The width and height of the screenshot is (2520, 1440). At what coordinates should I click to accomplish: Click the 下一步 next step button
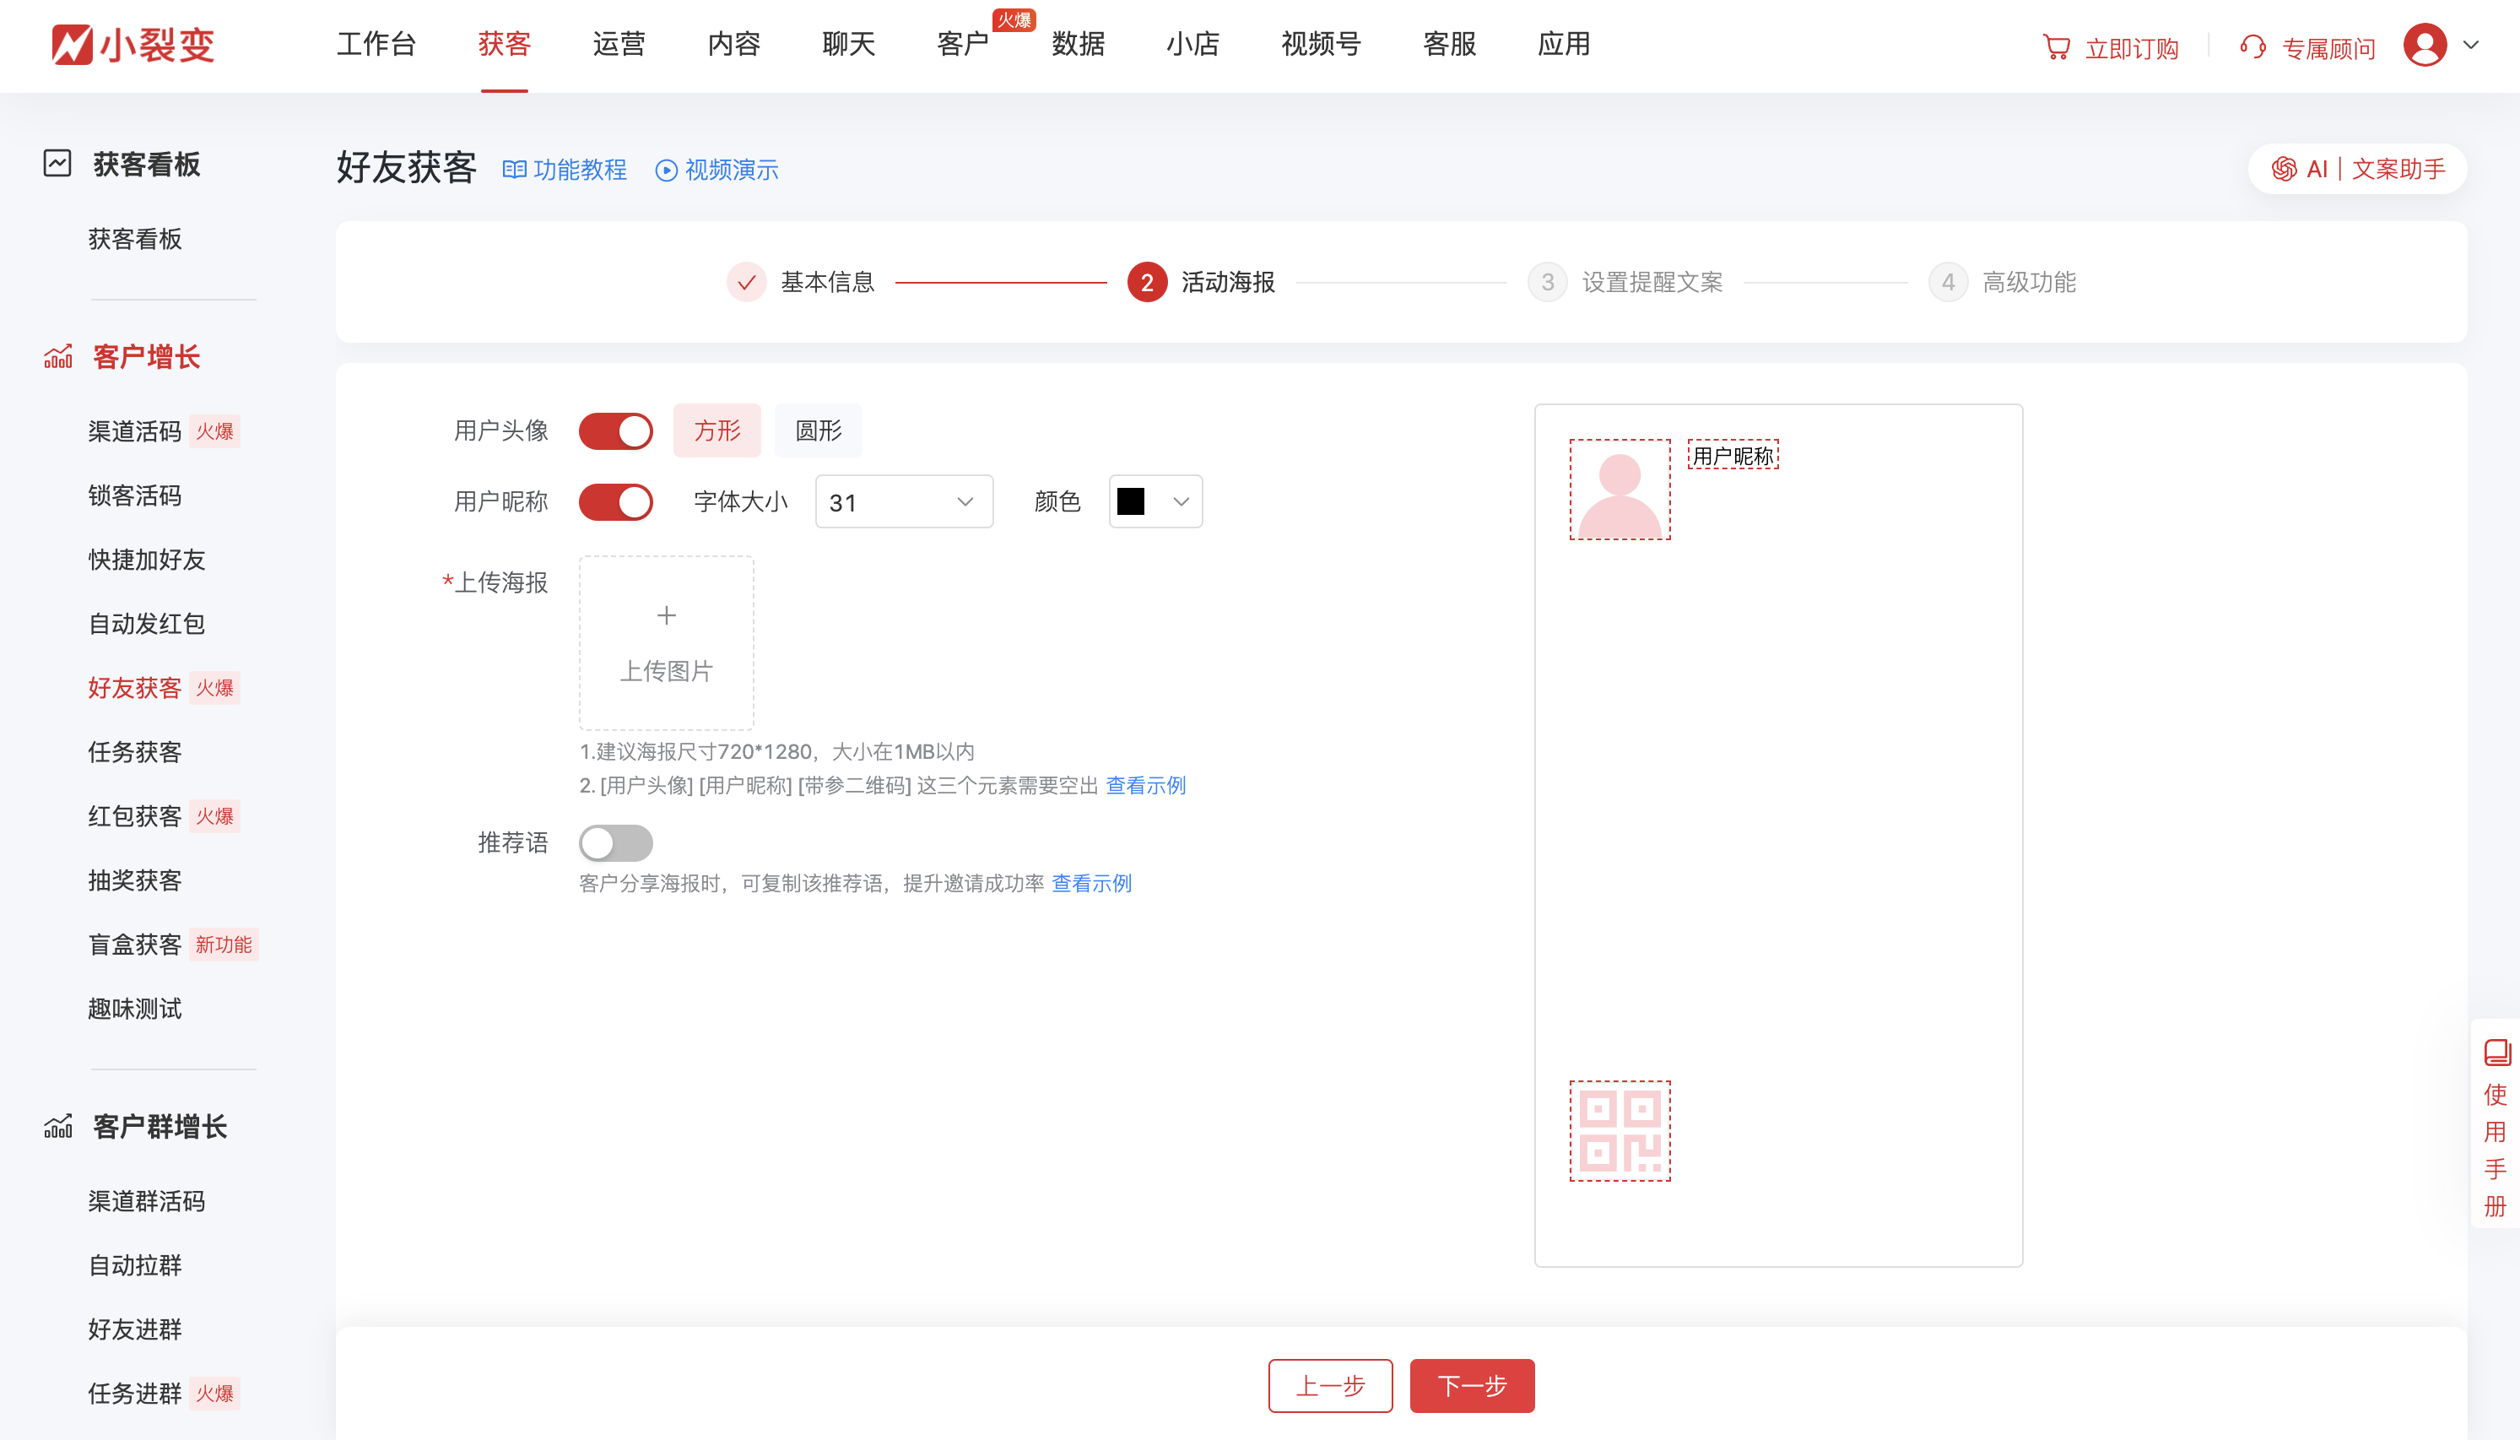point(1471,1386)
